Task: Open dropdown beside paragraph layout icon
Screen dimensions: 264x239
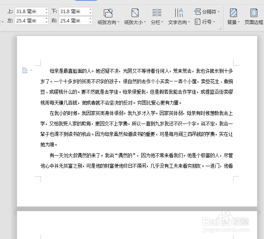Action: 31,70
